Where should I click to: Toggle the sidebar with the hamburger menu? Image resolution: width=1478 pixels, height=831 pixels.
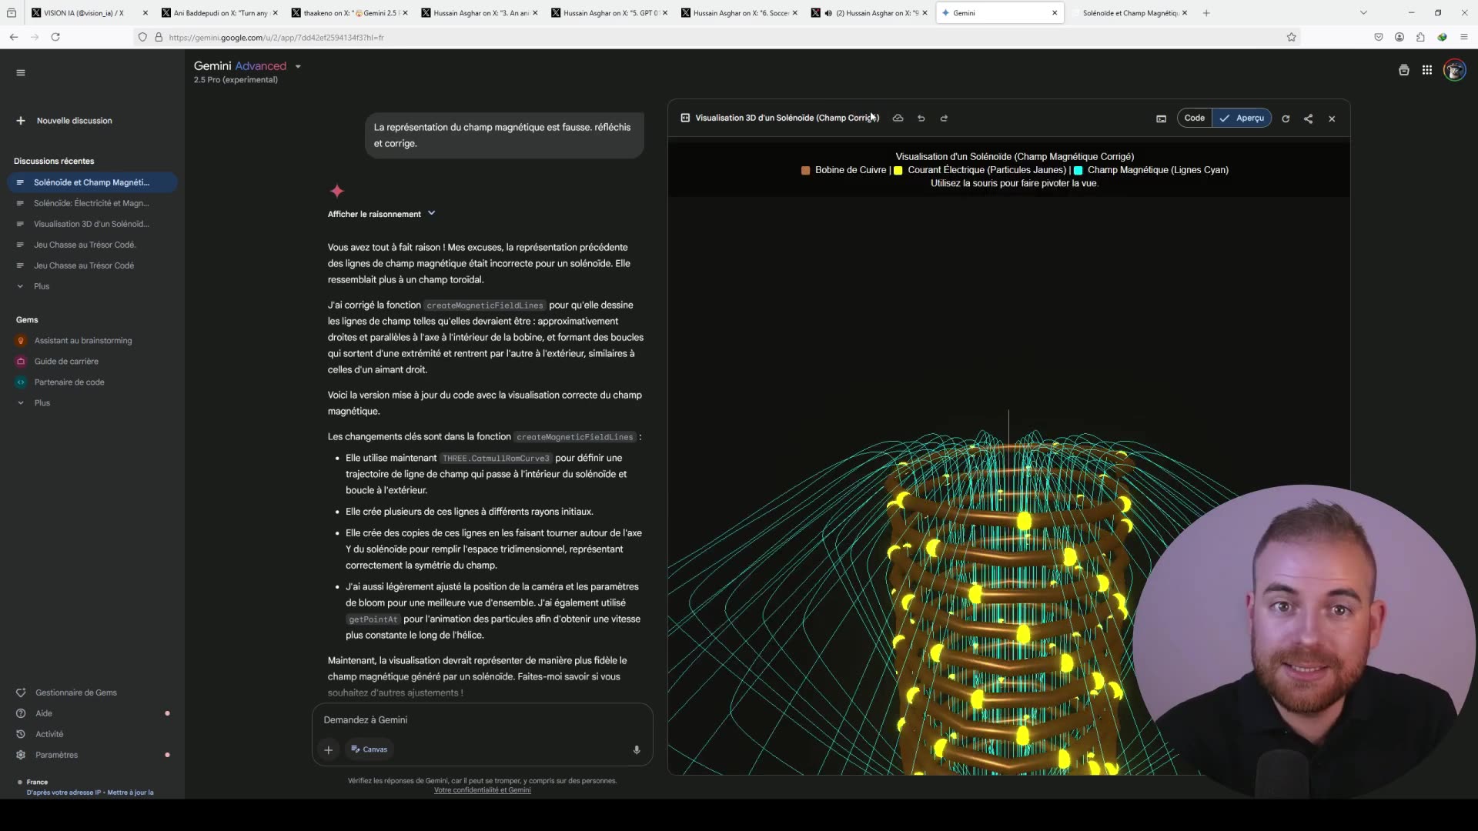(21, 72)
